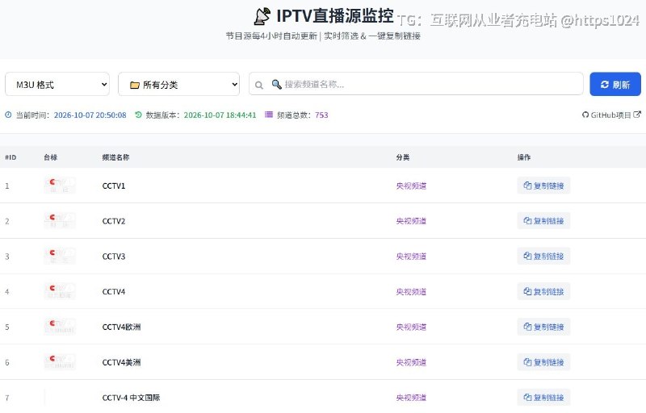Screen dimensions: 646x413
Task: Copy link for CCTV3 channel
Action: click(543, 257)
